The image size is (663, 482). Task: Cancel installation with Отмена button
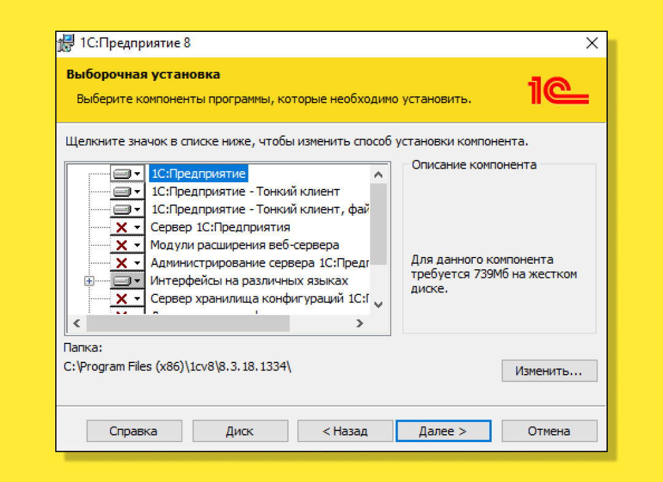pos(549,431)
